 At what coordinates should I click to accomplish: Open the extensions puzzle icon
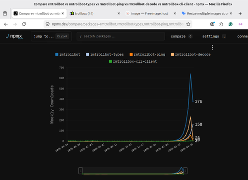[x=221, y=24]
